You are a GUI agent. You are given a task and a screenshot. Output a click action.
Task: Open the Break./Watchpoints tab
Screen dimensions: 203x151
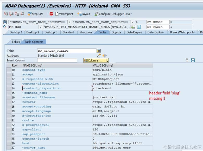pyautogui.click(x=182, y=32)
